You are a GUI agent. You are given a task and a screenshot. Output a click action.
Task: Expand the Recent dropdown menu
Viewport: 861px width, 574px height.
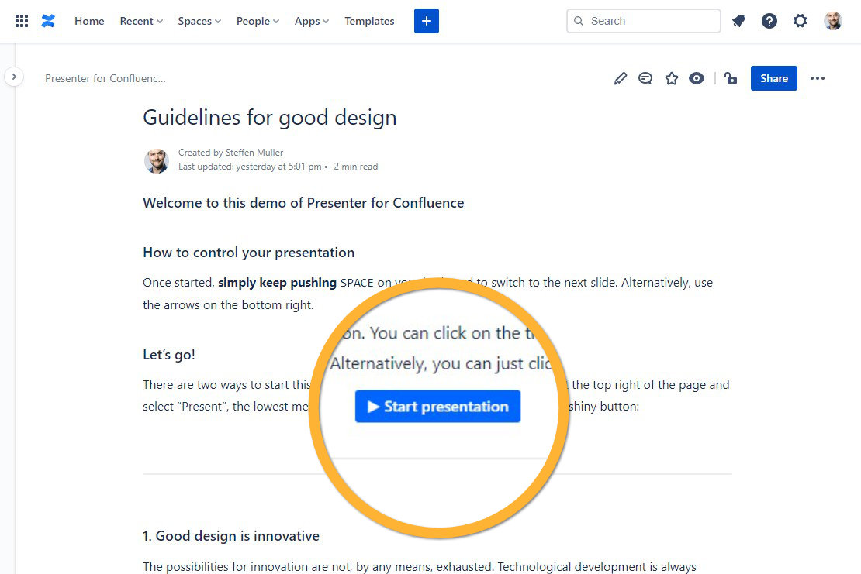pyautogui.click(x=141, y=21)
